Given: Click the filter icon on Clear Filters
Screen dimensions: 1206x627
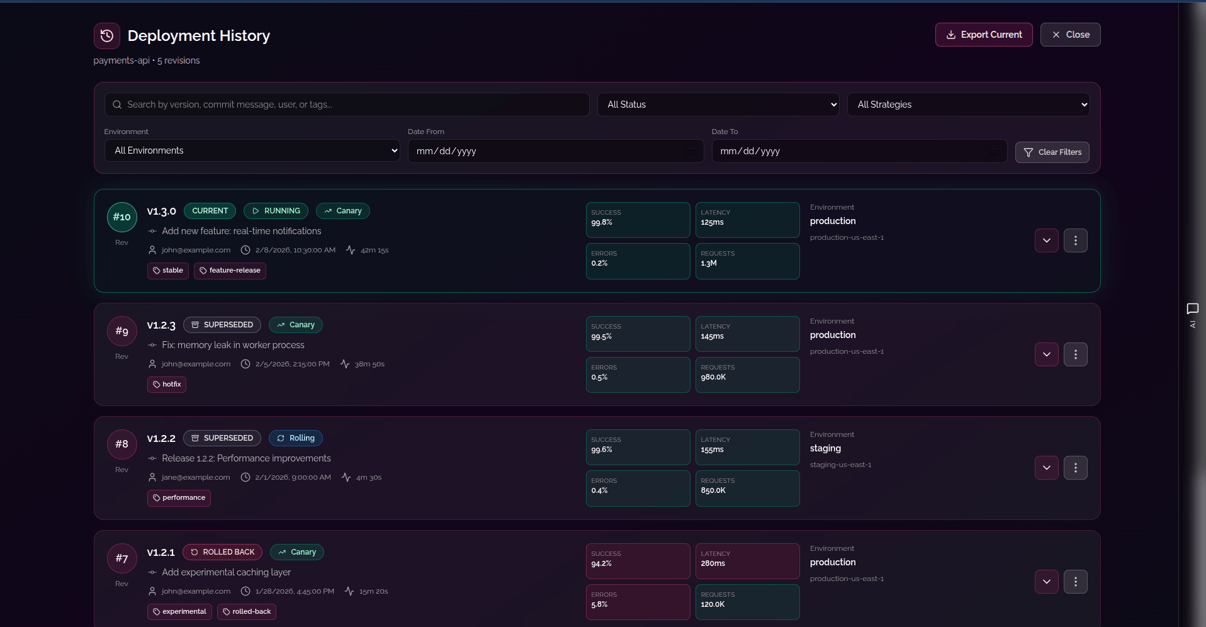Looking at the screenshot, I should [x=1028, y=152].
